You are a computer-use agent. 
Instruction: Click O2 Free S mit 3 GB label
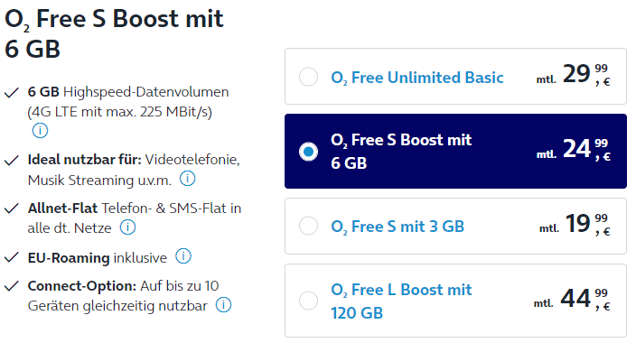397,227
